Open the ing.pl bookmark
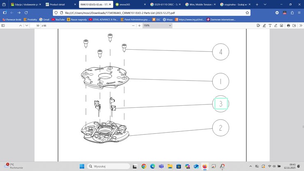 tap(190, 19)
